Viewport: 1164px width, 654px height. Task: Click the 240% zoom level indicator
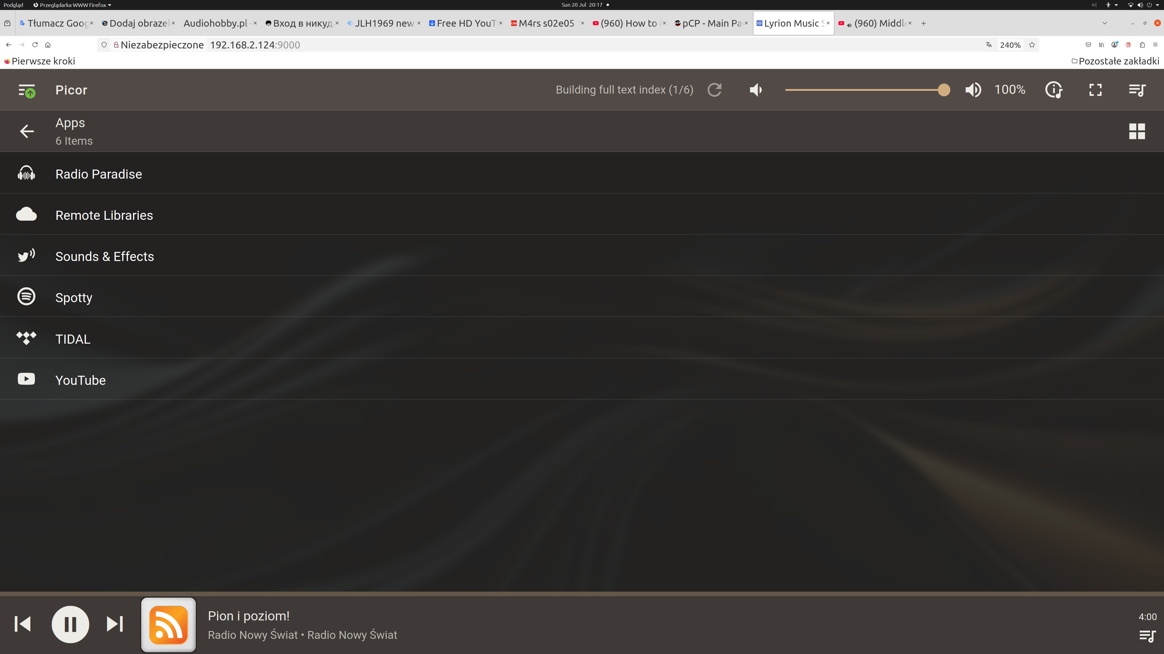[1010, 45]
